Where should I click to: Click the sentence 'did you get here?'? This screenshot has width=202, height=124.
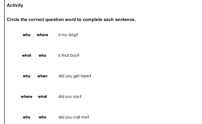click(75, 76)
